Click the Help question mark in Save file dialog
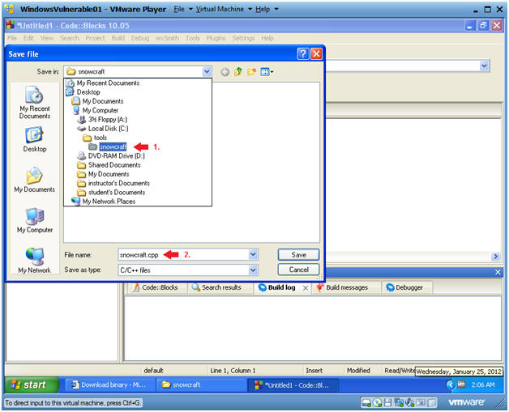The image size is (509, 412). click(303, 53)
